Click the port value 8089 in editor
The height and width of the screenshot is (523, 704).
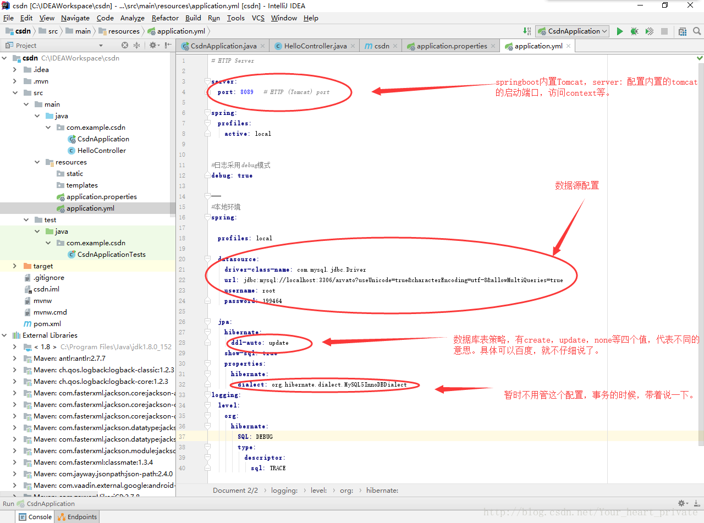247,92
